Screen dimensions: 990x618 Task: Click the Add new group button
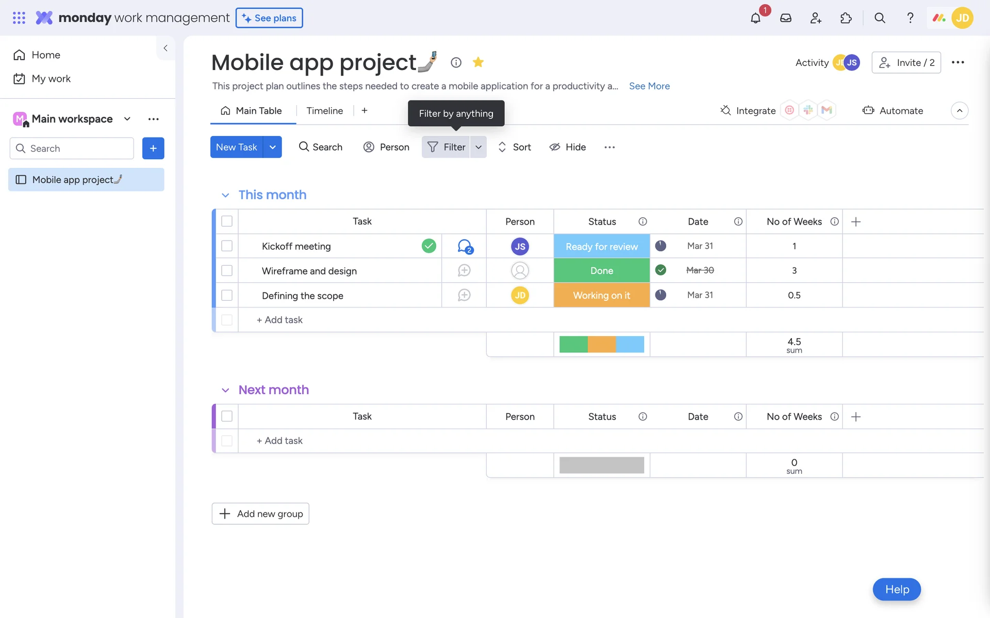[260, 513]
